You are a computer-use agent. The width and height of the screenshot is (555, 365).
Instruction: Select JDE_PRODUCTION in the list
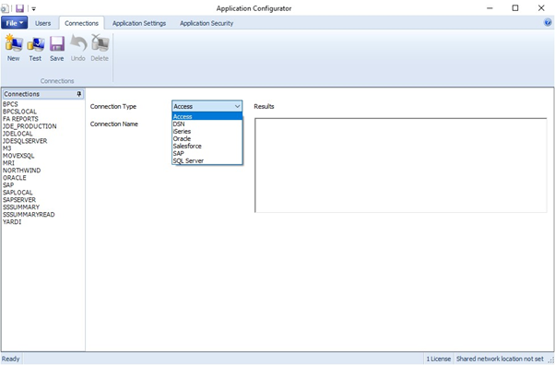click(x=30, y=126)
